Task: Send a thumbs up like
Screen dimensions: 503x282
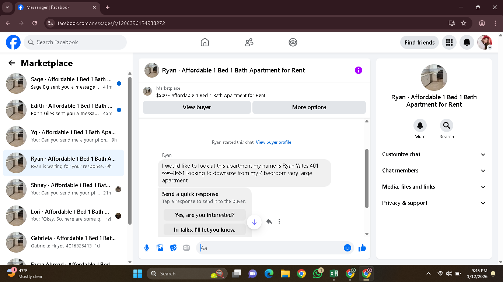Action: click(x=362, y=248)
